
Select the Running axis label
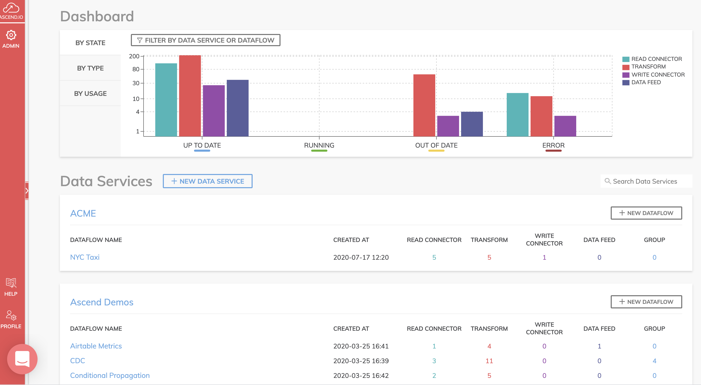[319, 145]
